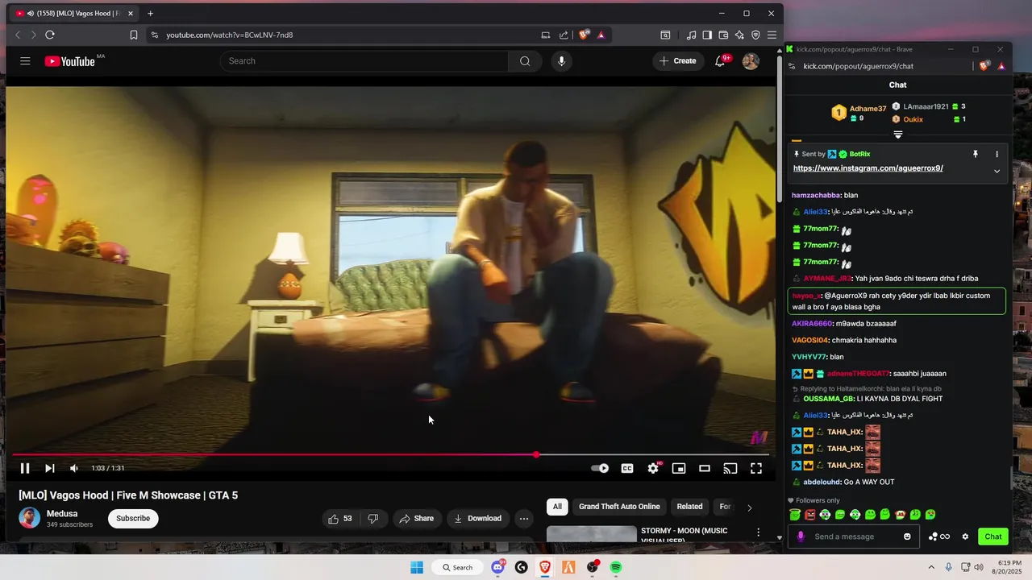Image resolution: width=1032 pixels, height=580 pixels.
Task: Close the Vagos Hood YouTube tab
Action: coord(131,13)
